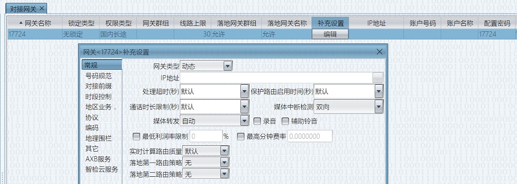Image resolution: width=517 pixels, height=184 pixels.
Task: Select 常规 in the settings list
Action: [x=102, y=65]
